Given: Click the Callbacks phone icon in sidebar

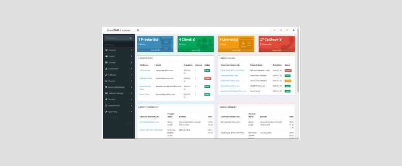Looking at the screenshot, I should [x=106, y=75].
